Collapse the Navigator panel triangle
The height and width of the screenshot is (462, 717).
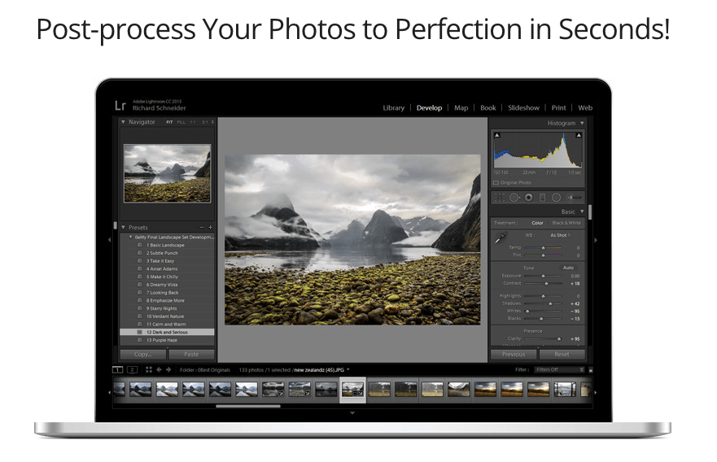[123, 122]
